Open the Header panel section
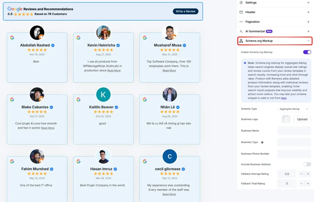Image resolution: width=314 pixels, height=202 pixels. pos(275,12)
